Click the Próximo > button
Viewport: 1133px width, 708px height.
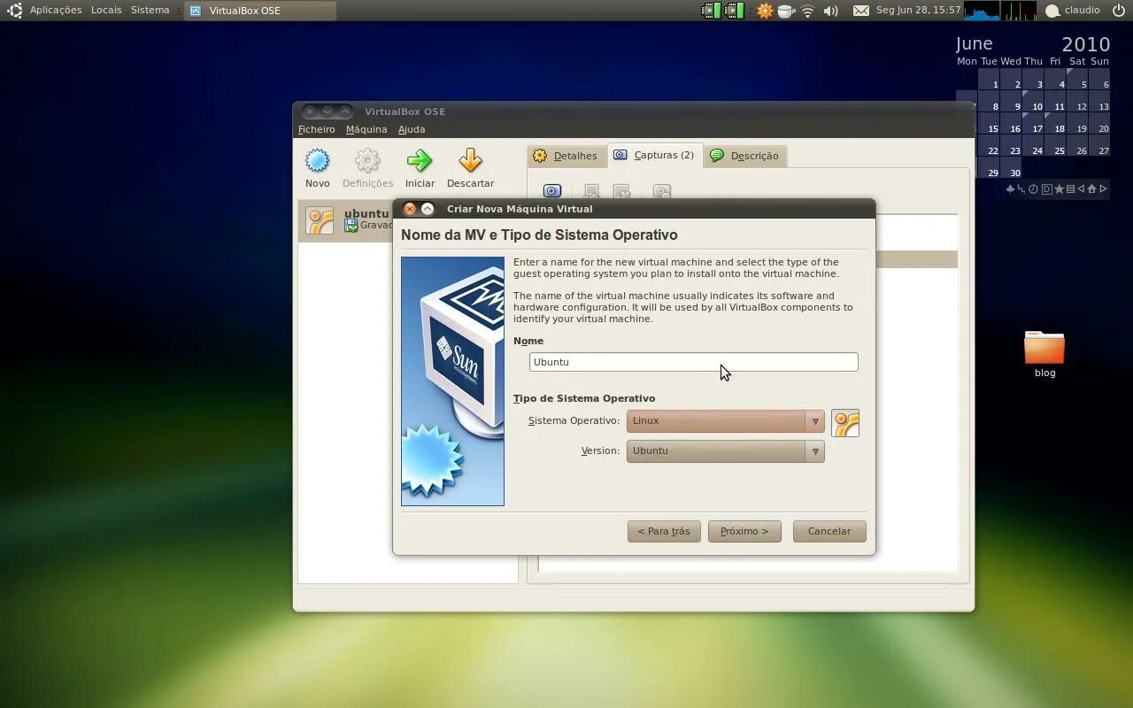(x=744, y=531)
